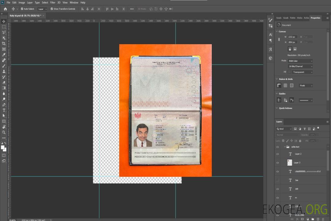Click the grid icon under Rulers & Grids
This screenshot has height=221, width=331.
[x=285, y=85]
